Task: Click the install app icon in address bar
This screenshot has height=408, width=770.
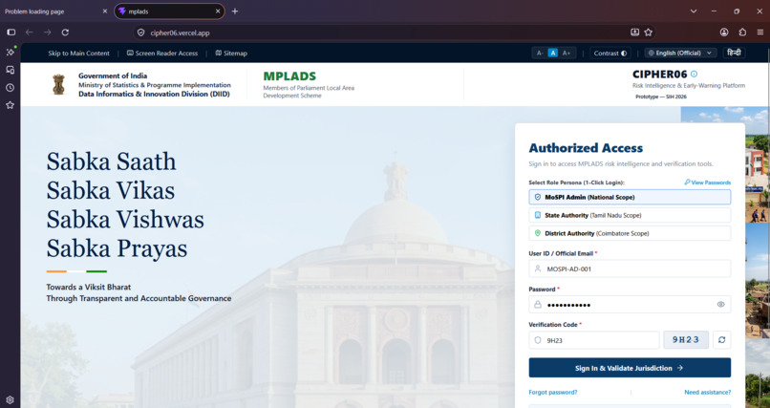Action: point(634,32)
